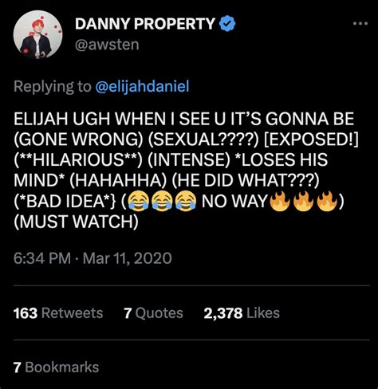Click the Replying to label
The width and height of the screenshot is (378, 389).
click(x=53, y=87)
